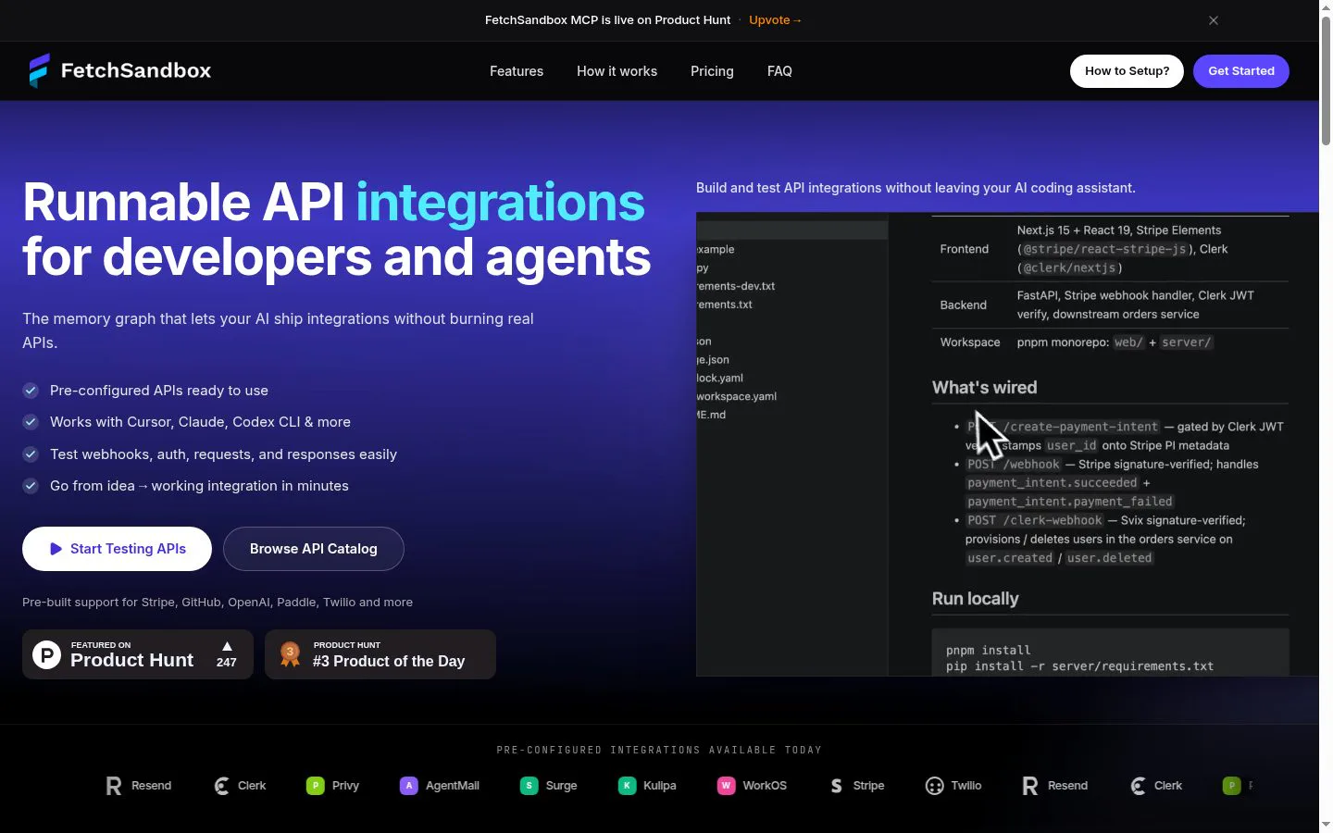Click the 'Frontend' table cell
This screenshot has height=833, width=1333.
(x=964, y=249)
